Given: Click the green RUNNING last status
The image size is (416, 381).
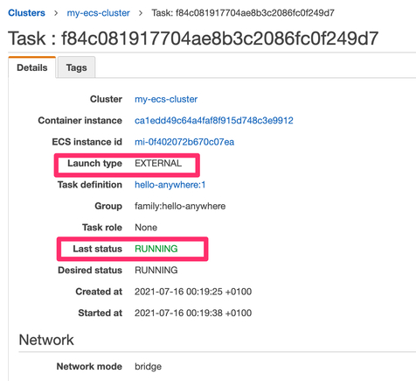Looking at the screenshot, I should tap(156, 249).
